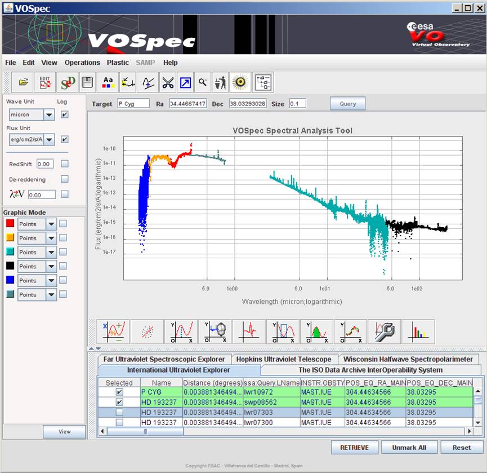Image resolution: width=487 pixels, height=473 pixels.
Task: Click the View button in Graphic Mode
Action: [64, 432]
